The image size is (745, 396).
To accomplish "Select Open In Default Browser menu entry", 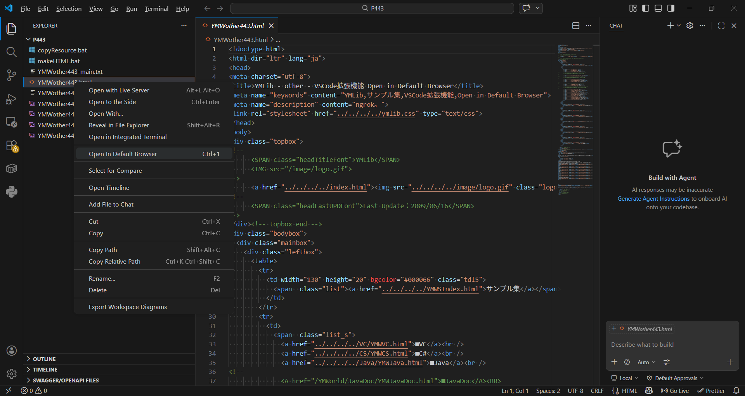I will pos(123,154).
